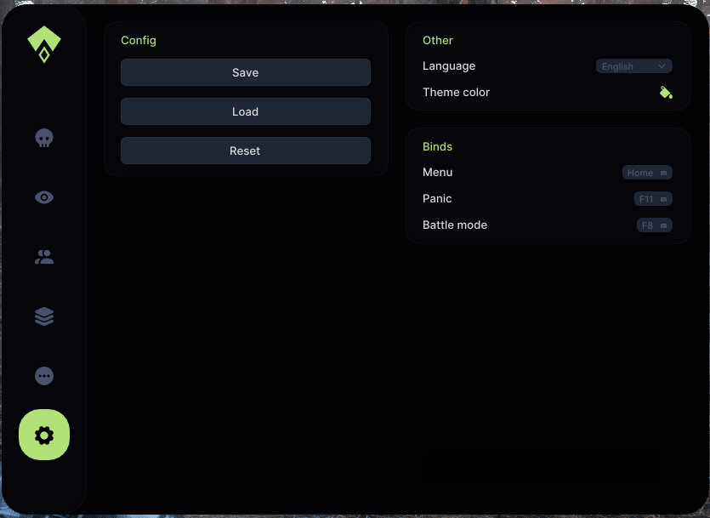The image size is (710, 518).
Task: Click the Theme color label
Action: click(x=456, y=93)
